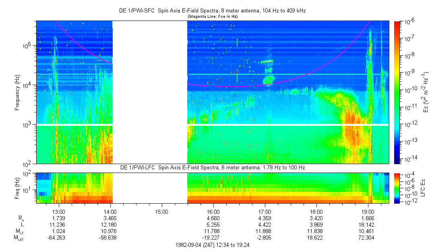This screenshot has height=250, width=436.
Task: Click the L value 11.236
Action: tap(58, 225)
